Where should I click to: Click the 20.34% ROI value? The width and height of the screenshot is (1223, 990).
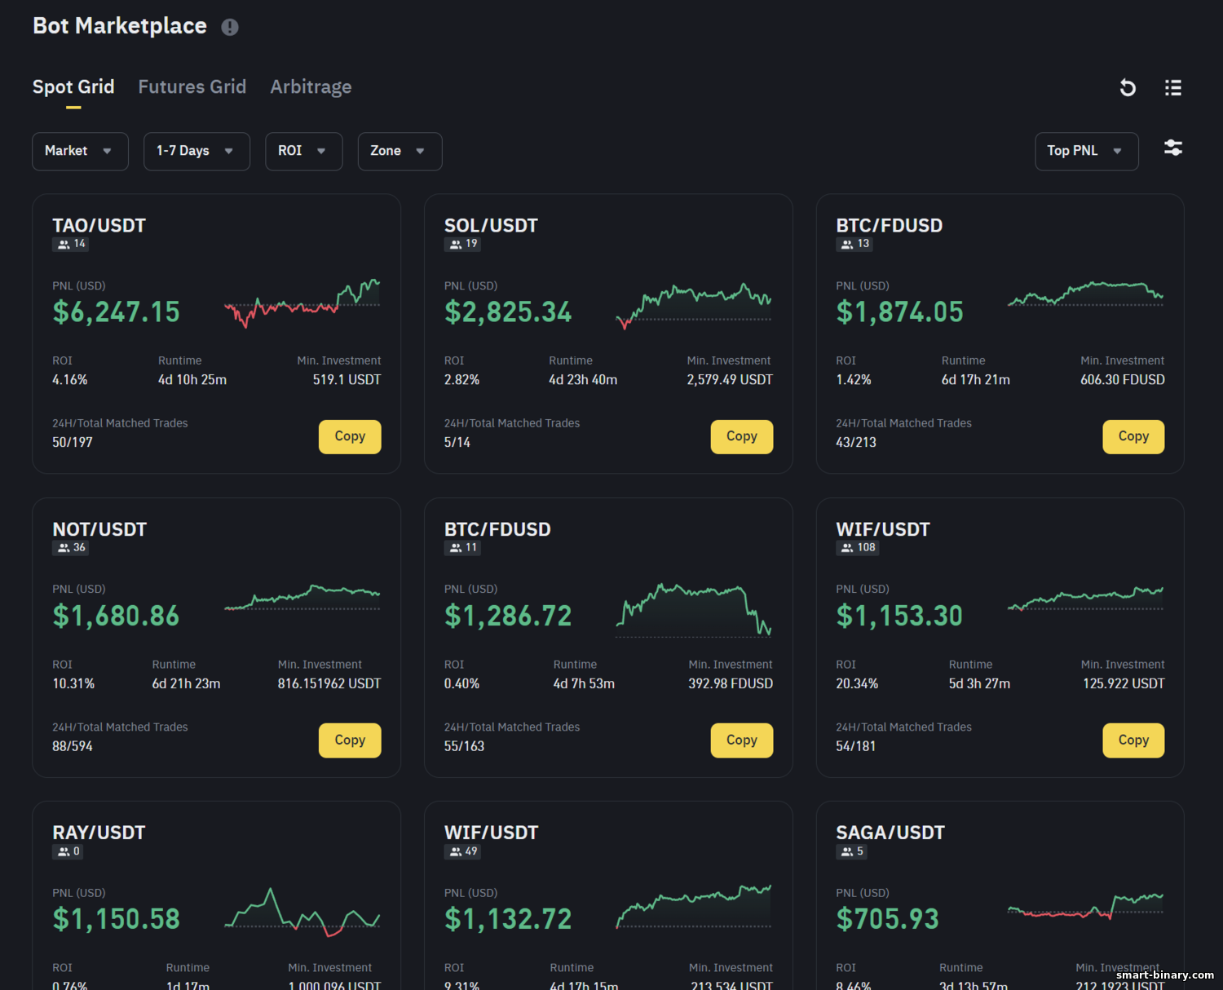(857, 684)
